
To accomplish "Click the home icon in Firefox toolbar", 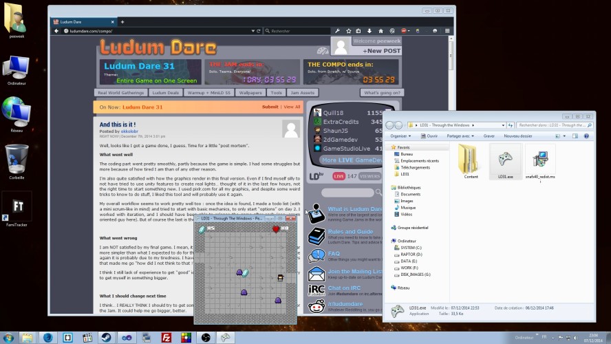I will (380, 31).
